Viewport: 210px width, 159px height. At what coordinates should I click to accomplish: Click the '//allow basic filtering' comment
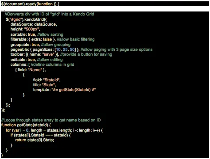[x=76, y=39]
